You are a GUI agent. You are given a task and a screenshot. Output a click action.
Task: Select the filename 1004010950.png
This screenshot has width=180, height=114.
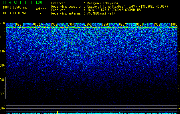(x=15, y=7)
